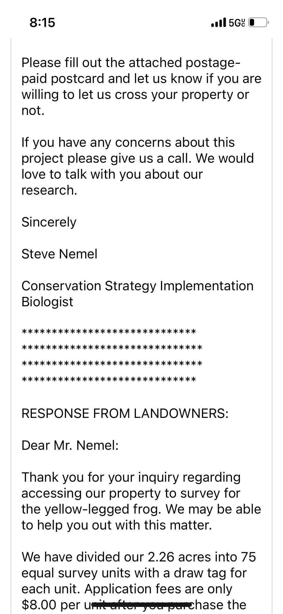Tap the name 'Steve Nemel'

[59, 254]
